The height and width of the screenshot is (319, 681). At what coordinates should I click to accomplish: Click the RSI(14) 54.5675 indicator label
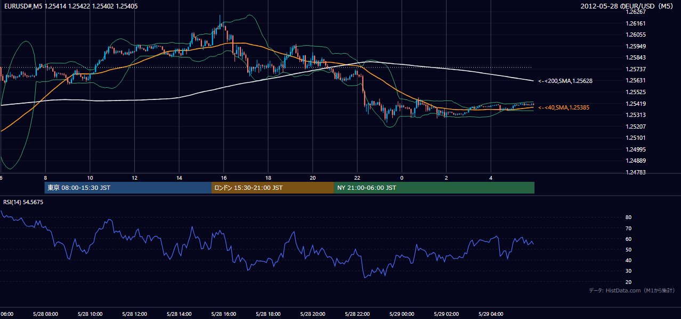tap(23, 202)
